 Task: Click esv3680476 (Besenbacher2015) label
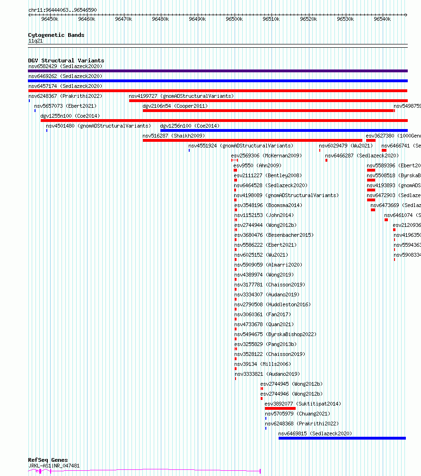(274, 235)
